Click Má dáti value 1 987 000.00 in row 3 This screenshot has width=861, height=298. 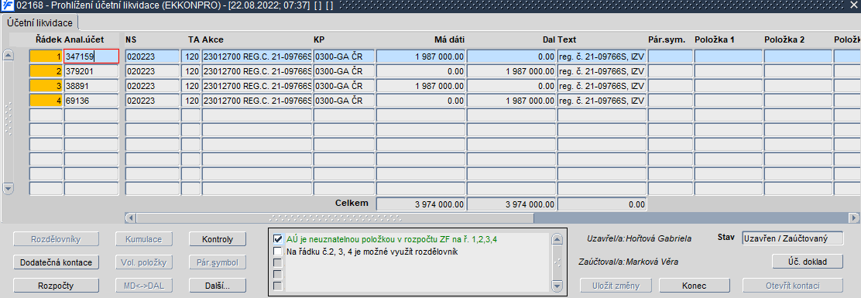(x=421, y=86)
